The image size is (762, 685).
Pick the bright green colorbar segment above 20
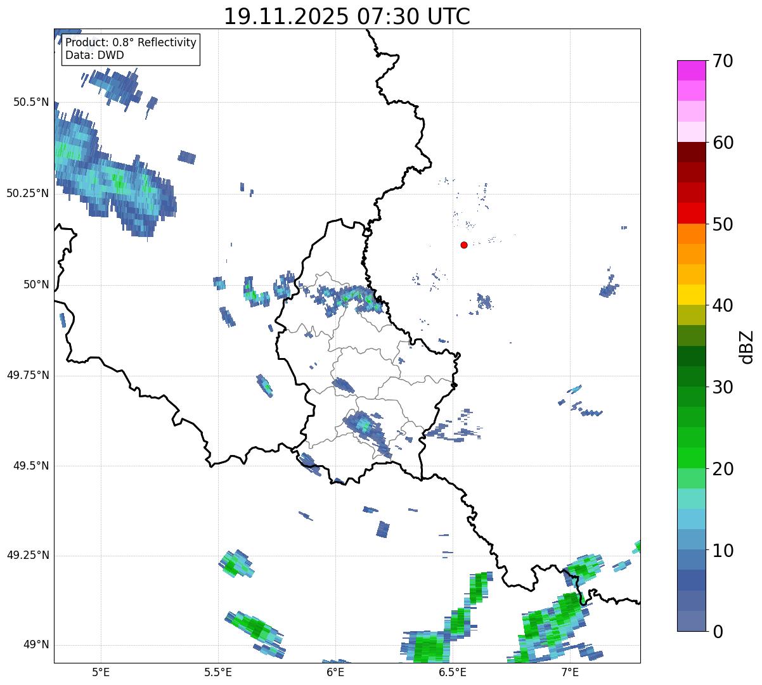[691, 458]
